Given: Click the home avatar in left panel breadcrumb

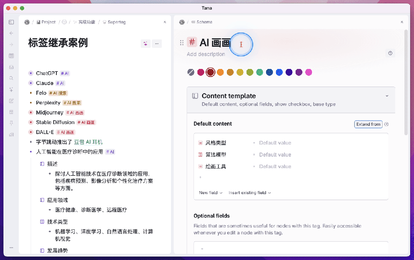Looking at the screenshot, I should [x=27, y=22].
